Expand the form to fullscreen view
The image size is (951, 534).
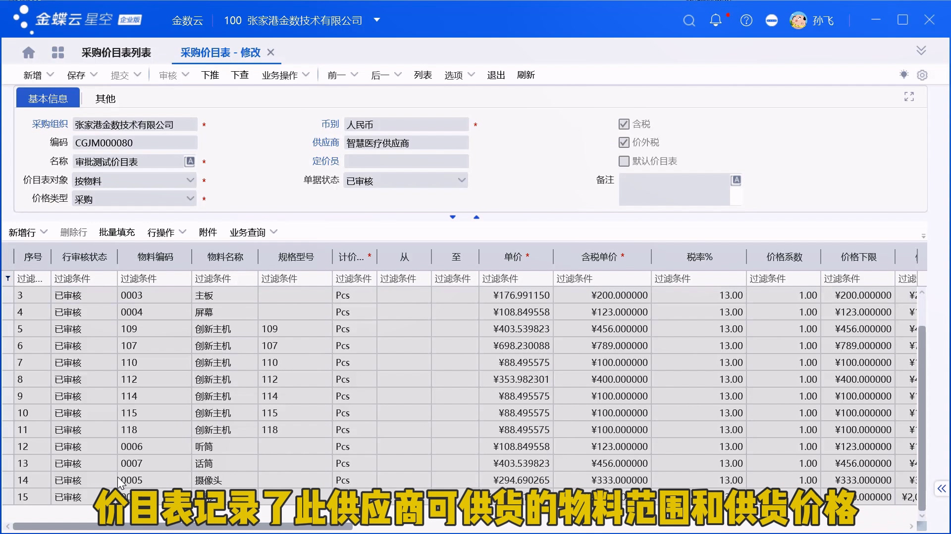pyautogui.click(x=908, y=96)
